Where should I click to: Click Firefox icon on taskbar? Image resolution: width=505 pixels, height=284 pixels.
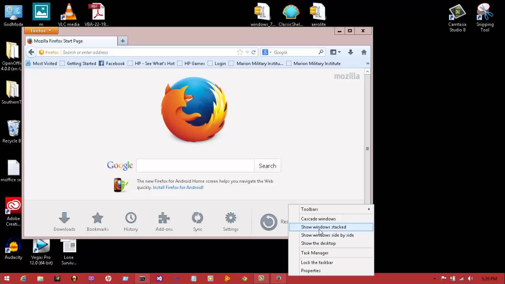[x=278, y=278]
